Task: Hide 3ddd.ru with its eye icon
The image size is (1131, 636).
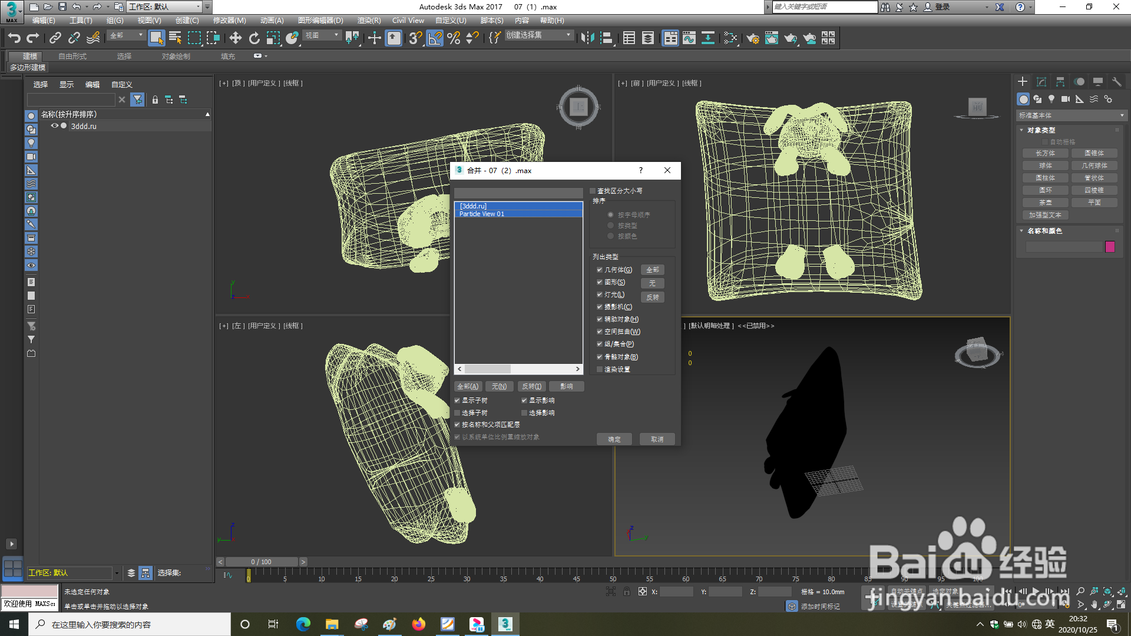Action: point(54,126)
